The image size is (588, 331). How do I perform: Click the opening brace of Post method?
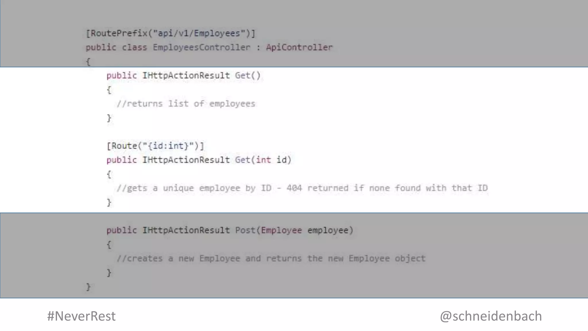click(x=109, y=245)
